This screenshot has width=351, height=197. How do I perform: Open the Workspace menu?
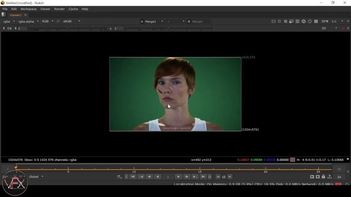tap(29, 9)
